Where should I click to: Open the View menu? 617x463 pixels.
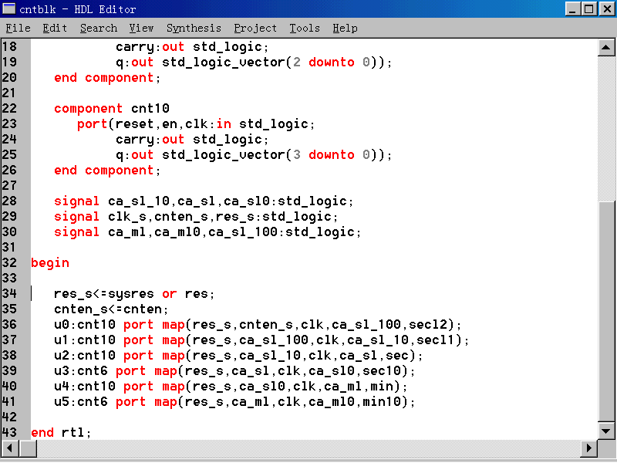(x=141, y=29)
